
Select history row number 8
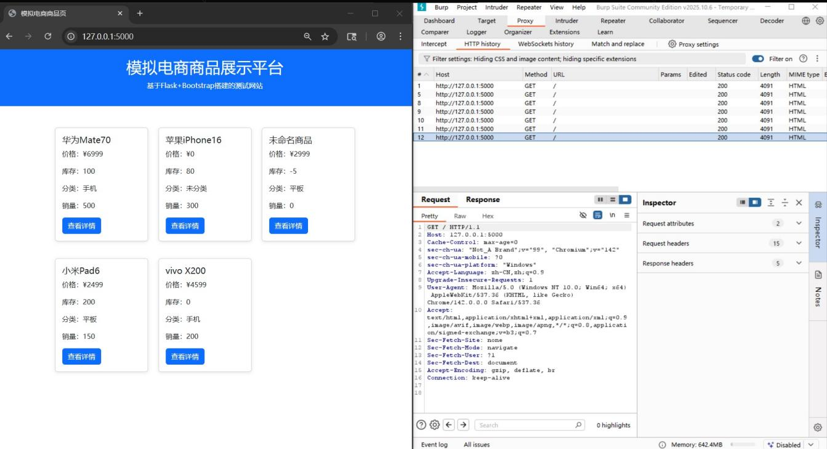point(620,103)
